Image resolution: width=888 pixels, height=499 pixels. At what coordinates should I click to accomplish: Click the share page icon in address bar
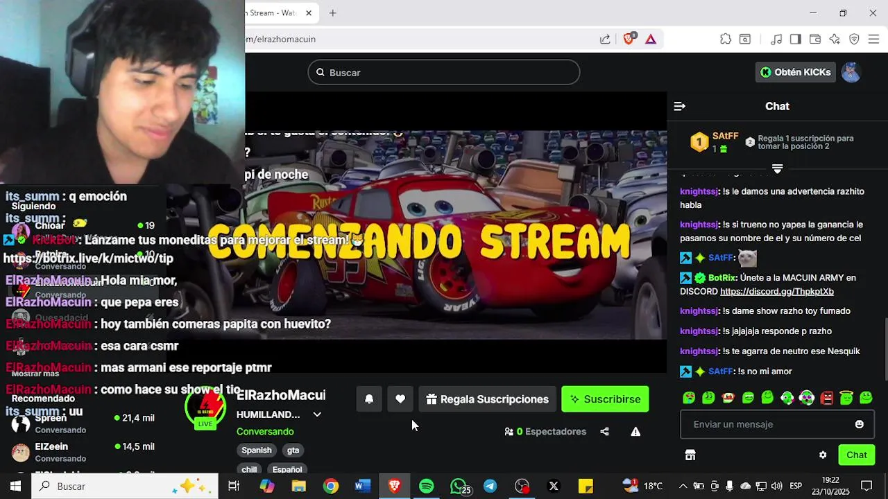[605, 39]
